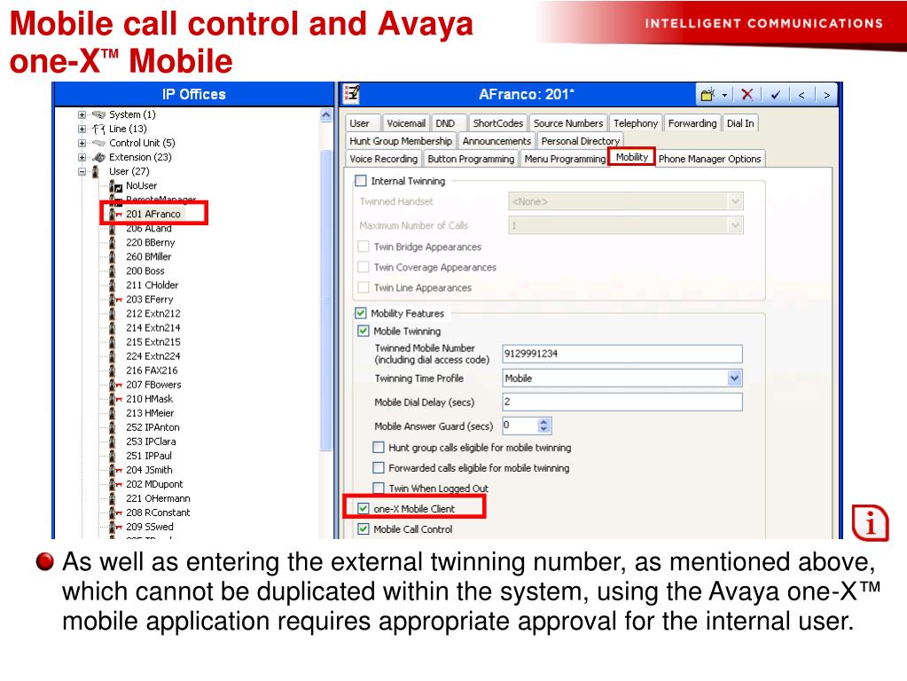
Task: Open the new-item toolbar icon in AFranco header
Action: pyautogui.click(x=708, y=95)
